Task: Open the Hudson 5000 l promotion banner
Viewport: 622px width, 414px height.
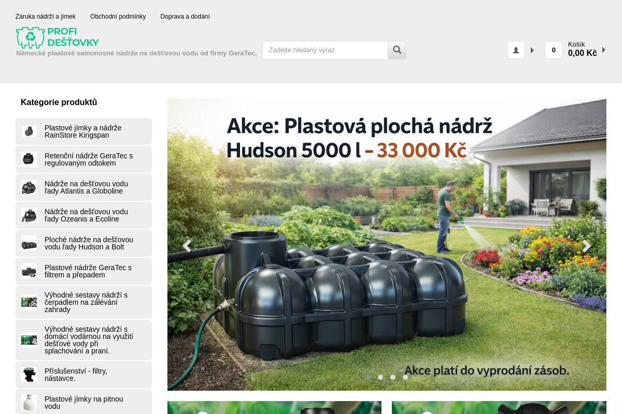Action: 387,244
